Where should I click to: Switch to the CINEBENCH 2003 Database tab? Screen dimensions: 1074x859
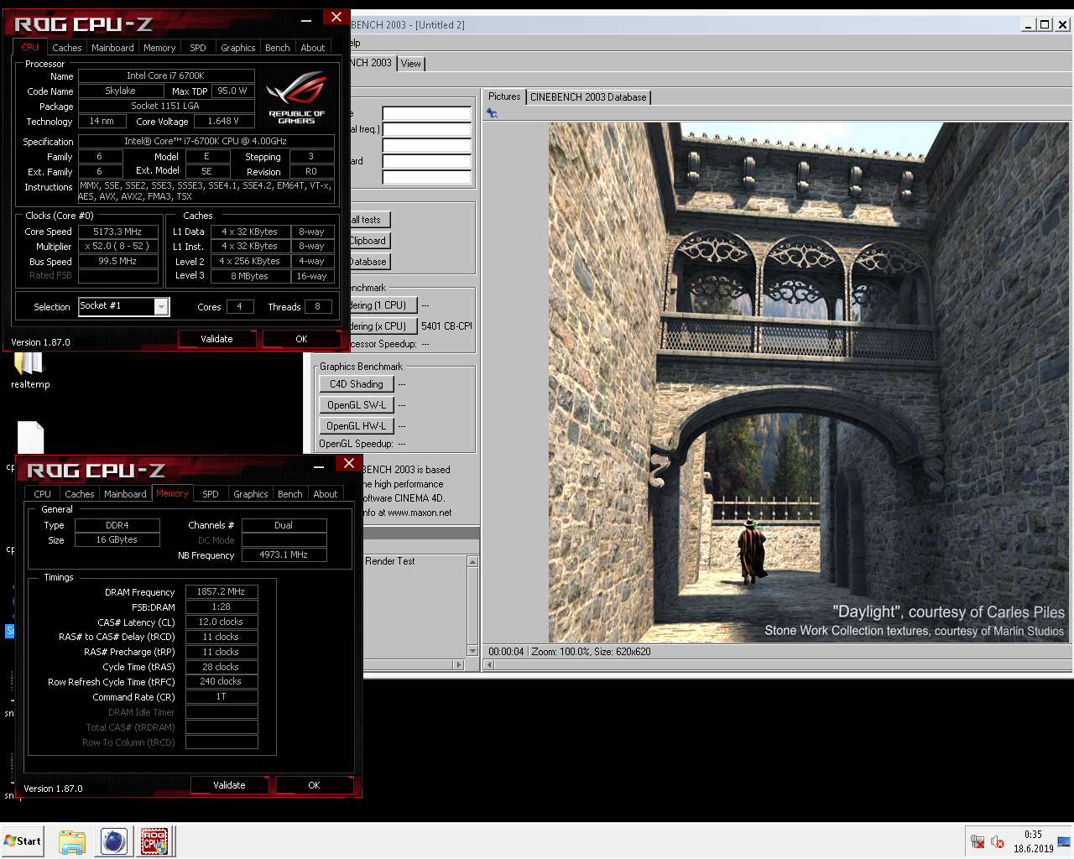pyautogui.click(x=588, y=97)
